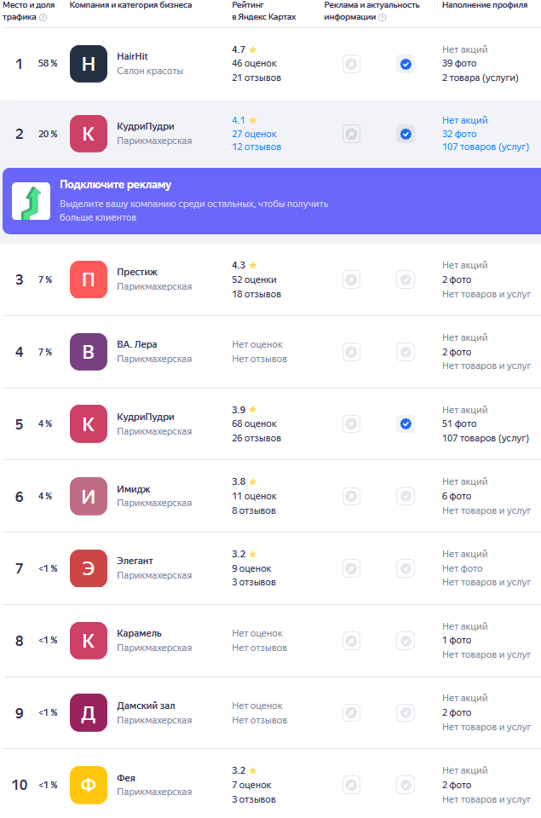The image size is (541, 818).
Task: Click the HairHit avatar with letter H
Action: point(88,64)
